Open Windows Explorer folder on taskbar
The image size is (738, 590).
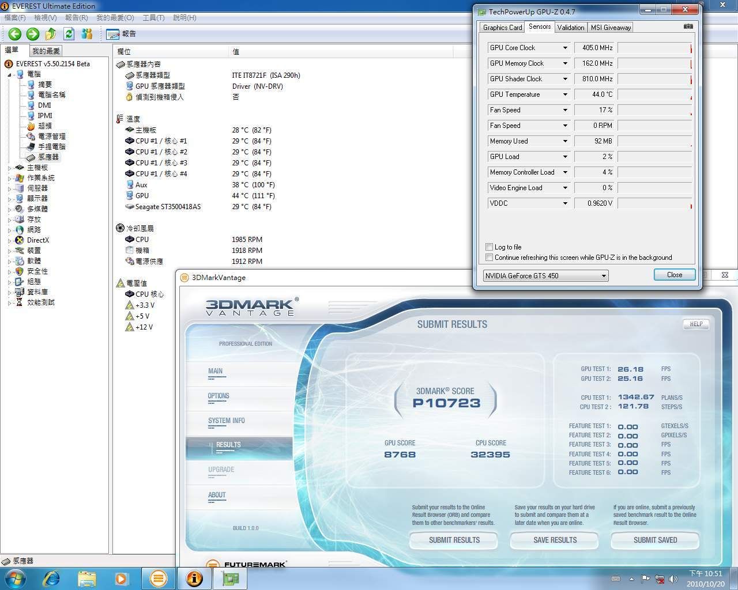(x=86, y=578)
